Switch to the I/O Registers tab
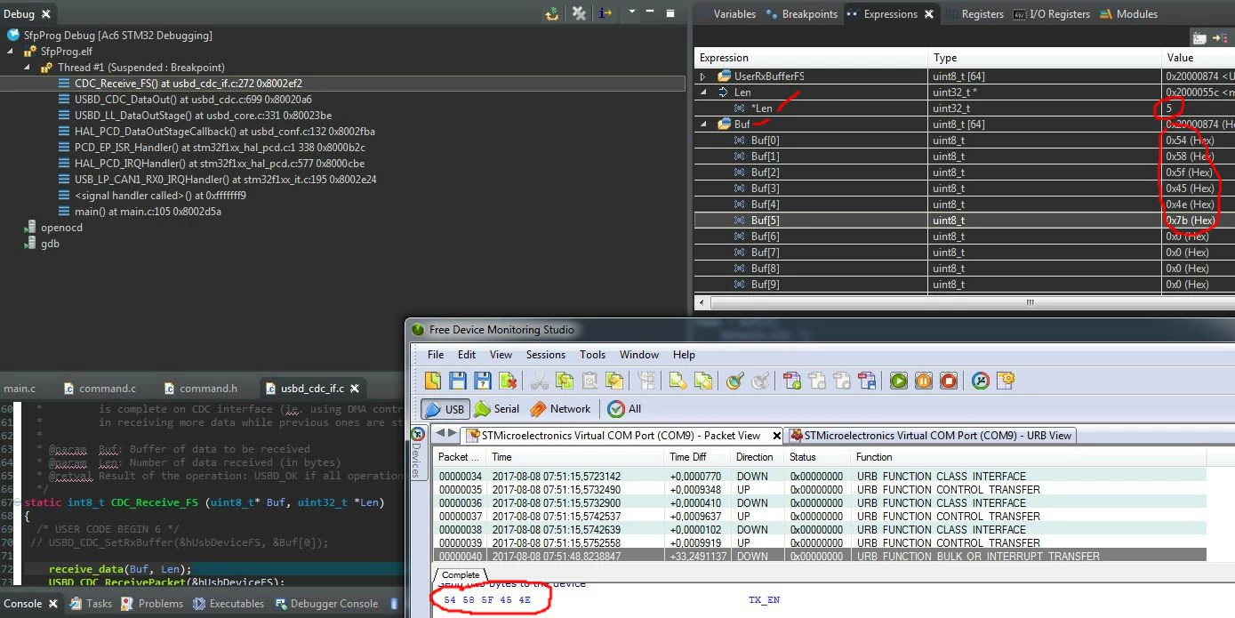Screen dimensions: 1235x618 [x=1052, y=14]
